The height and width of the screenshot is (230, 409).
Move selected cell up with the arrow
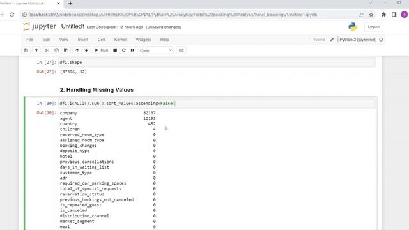[77, 50]
